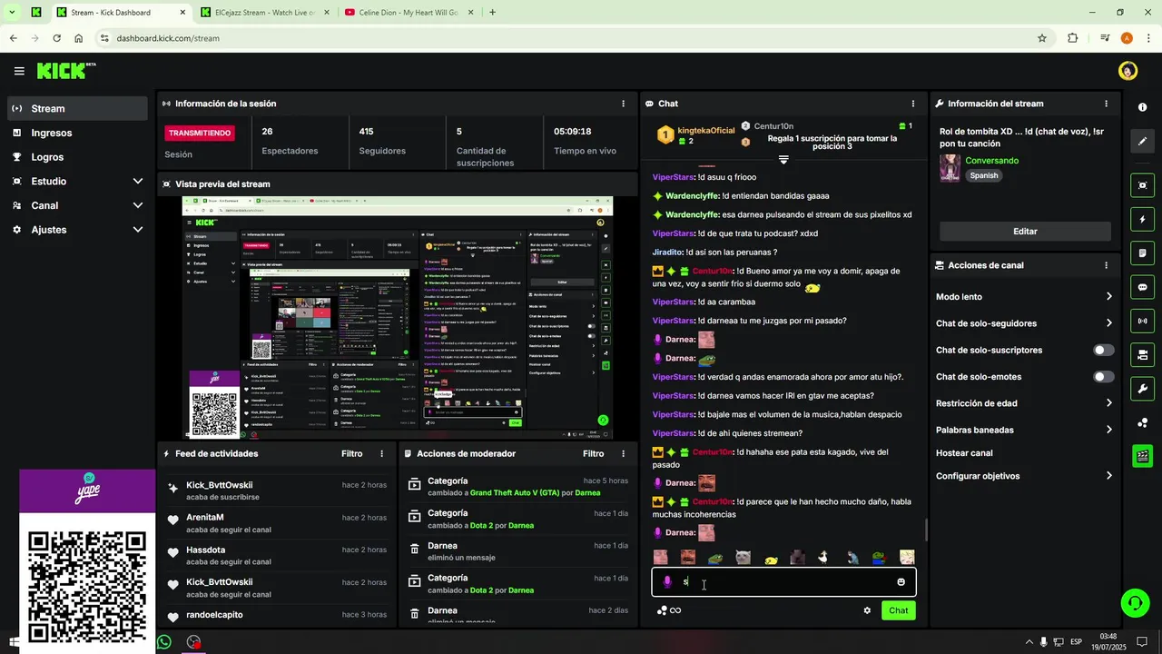Viewport: 1162px width, 654px height.
Task: Open the moderator actions three-dot menu
Action: click(x=623, y=453)
